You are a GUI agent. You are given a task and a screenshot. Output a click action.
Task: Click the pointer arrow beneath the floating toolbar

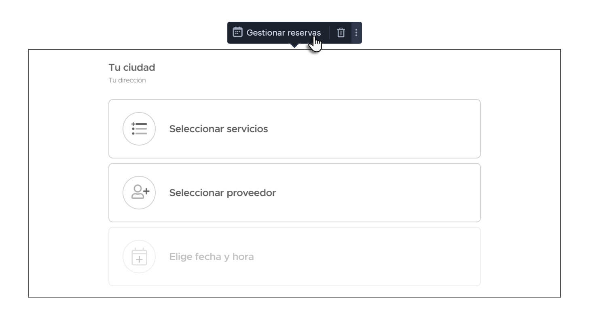(295, 46)
